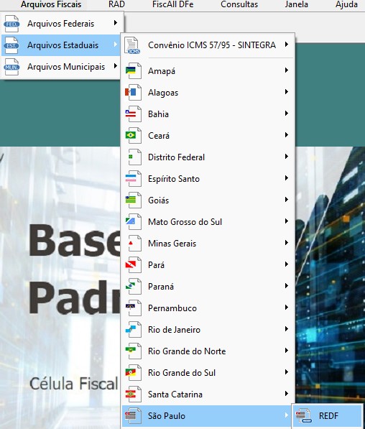The image size is (365, 429).
Task: Select the Rio de Janeiro menu entry
Action: [x=208, y=330]
